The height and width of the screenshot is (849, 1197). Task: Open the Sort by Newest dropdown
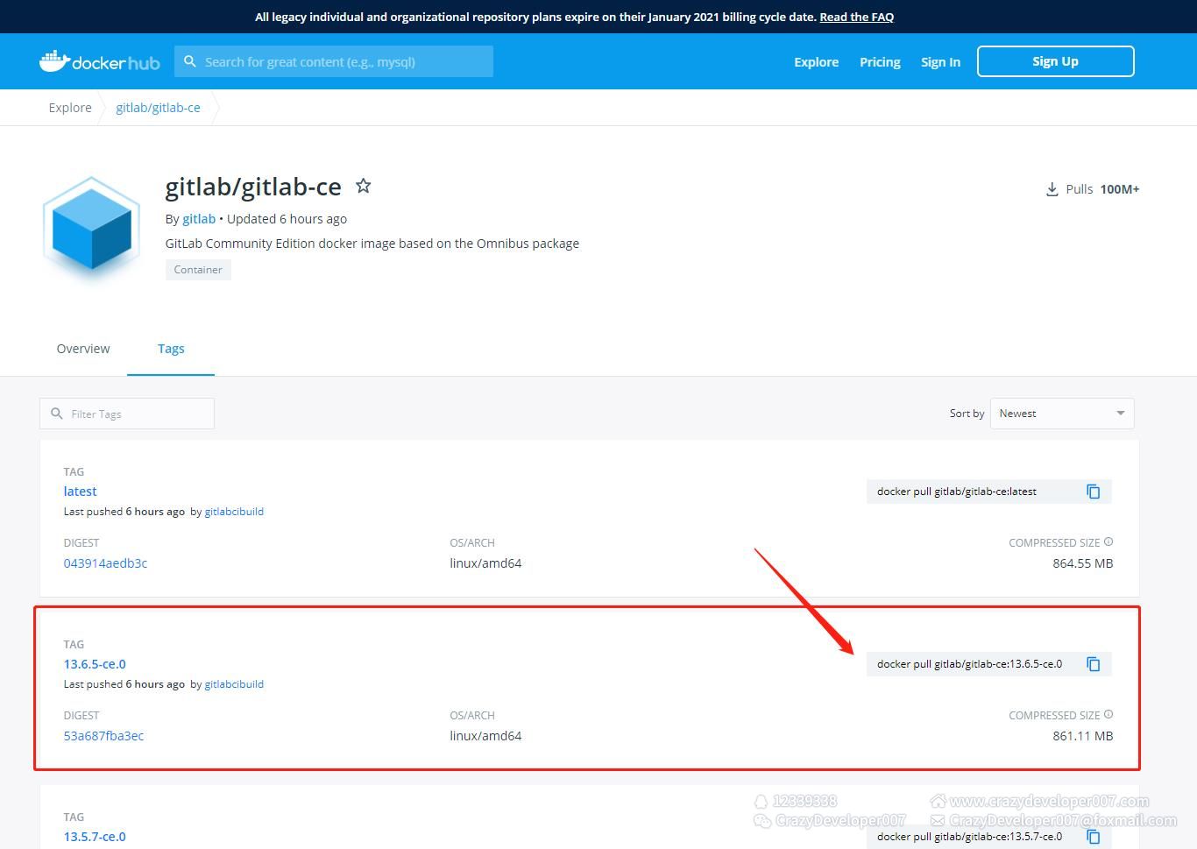1062,414
